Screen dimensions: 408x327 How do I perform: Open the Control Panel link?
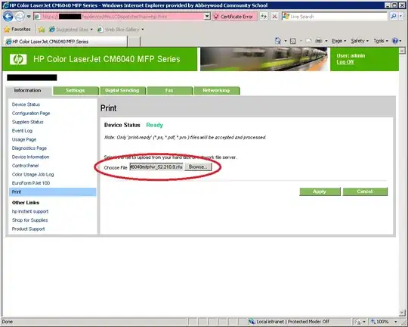(x=25, y=166)
